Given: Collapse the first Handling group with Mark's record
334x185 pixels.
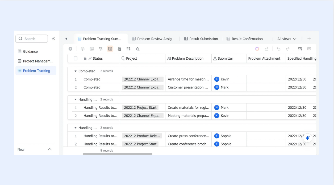Looking at the screenshot, I should coord(76,99).
